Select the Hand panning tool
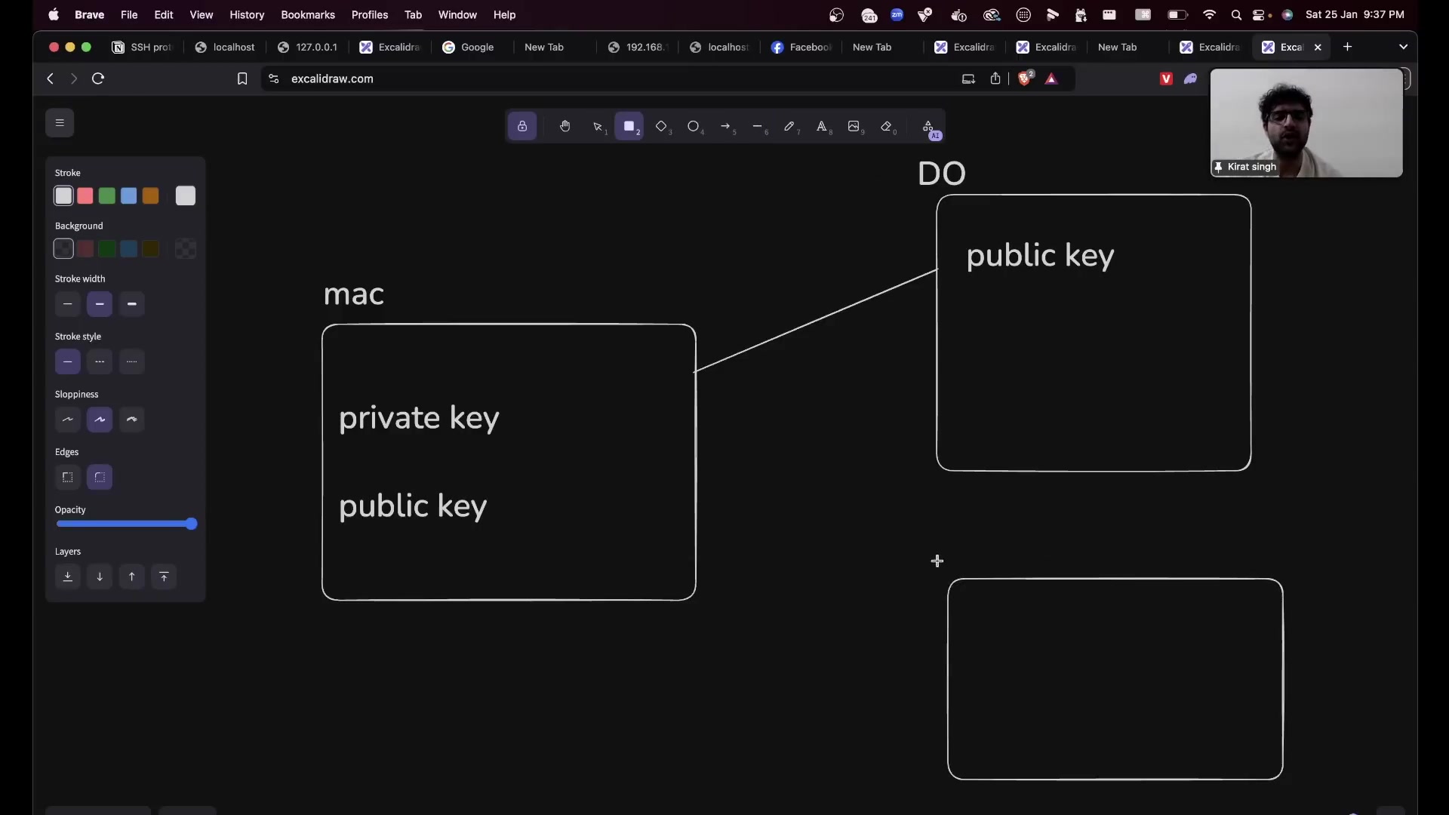 (565, 127)
